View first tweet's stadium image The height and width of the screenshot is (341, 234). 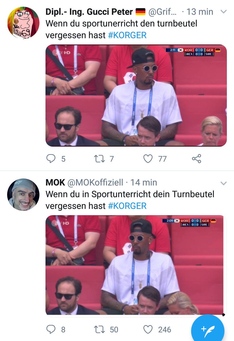(x=136, y=95)
